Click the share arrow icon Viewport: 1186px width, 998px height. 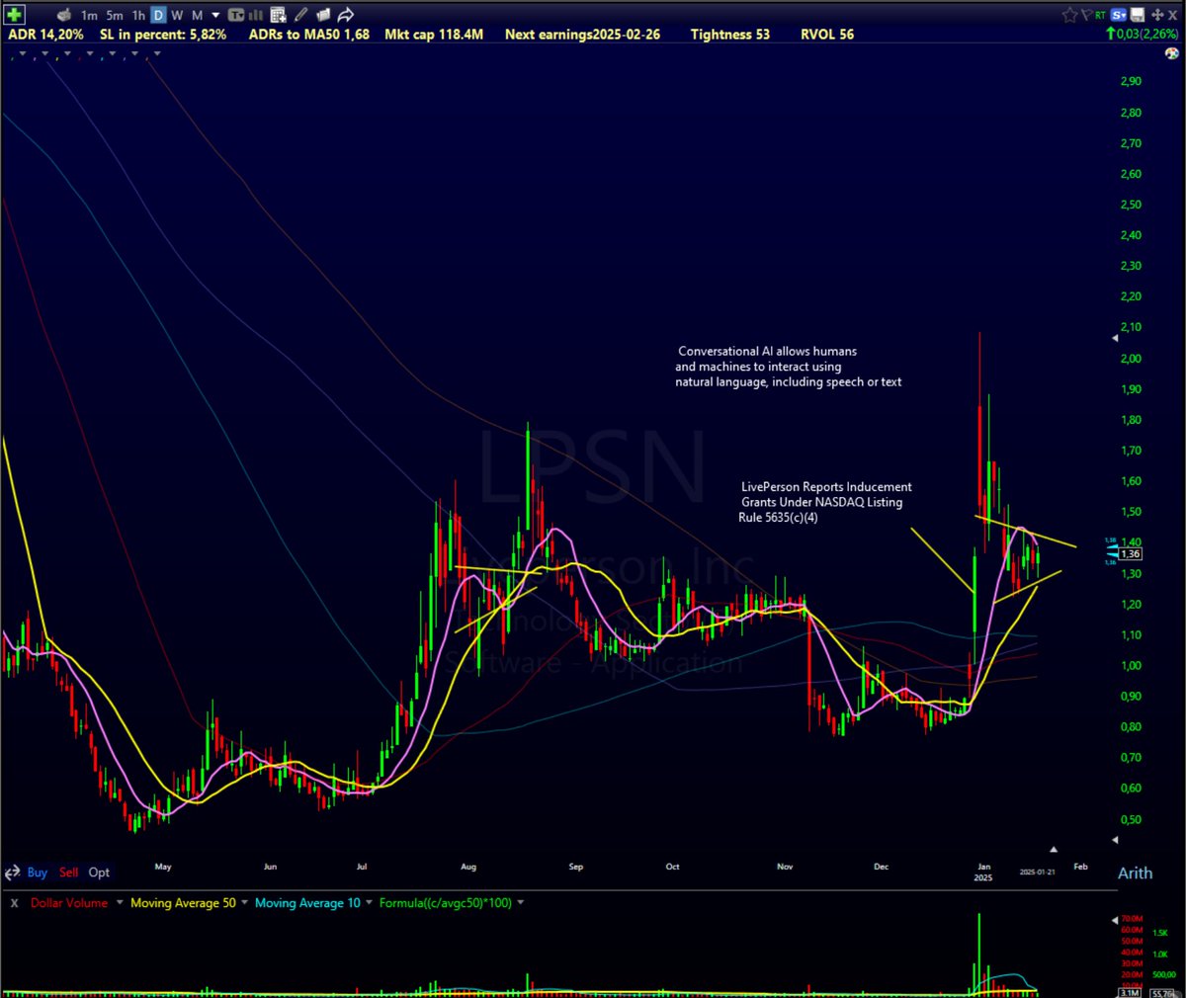346,15
